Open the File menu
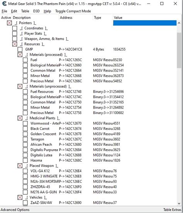 4,11
